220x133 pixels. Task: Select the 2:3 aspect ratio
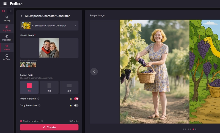[x=49, y=87]
